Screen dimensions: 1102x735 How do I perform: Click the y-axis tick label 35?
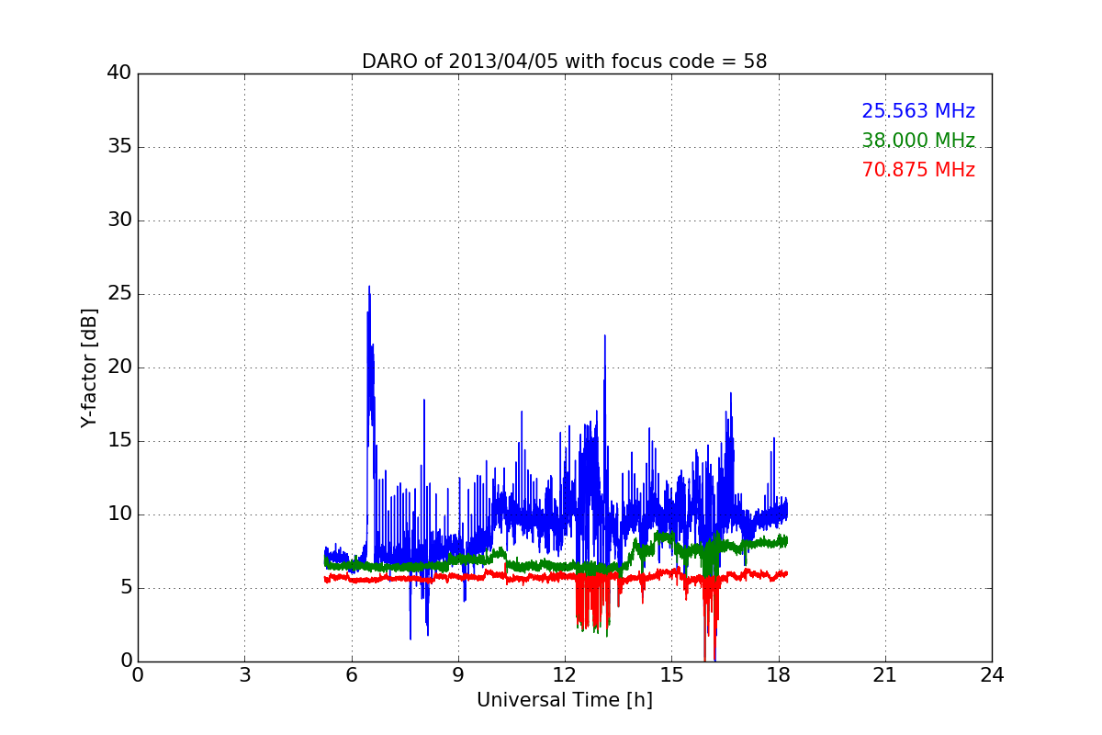coord(119,147)
